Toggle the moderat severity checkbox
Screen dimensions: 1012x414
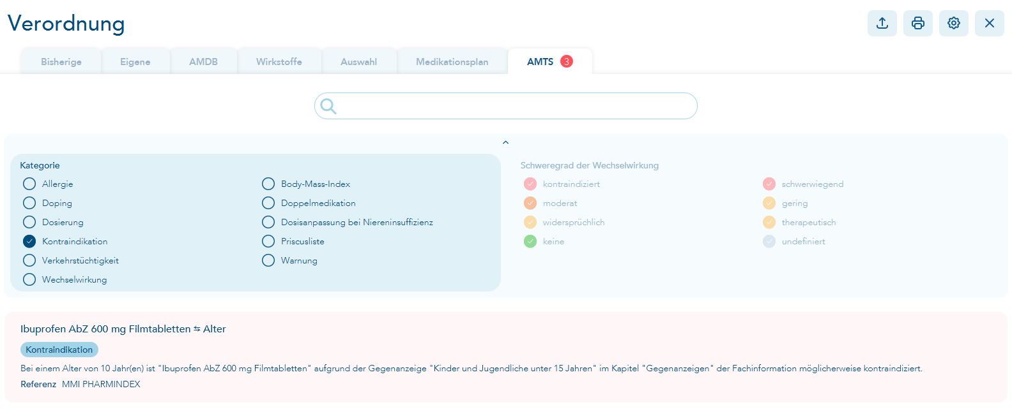pos(530,203)
